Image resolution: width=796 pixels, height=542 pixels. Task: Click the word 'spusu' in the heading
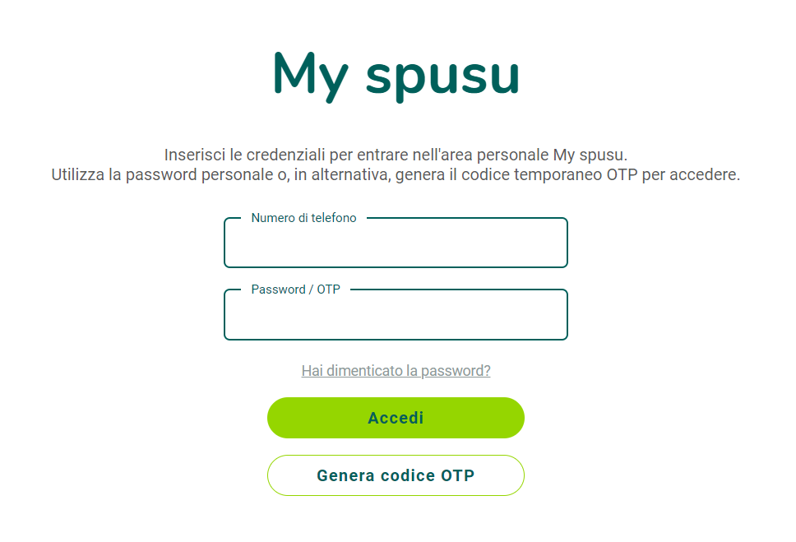(x=442, y=76)
